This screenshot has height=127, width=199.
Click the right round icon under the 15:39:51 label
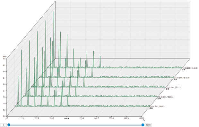(x=160, y=99)
